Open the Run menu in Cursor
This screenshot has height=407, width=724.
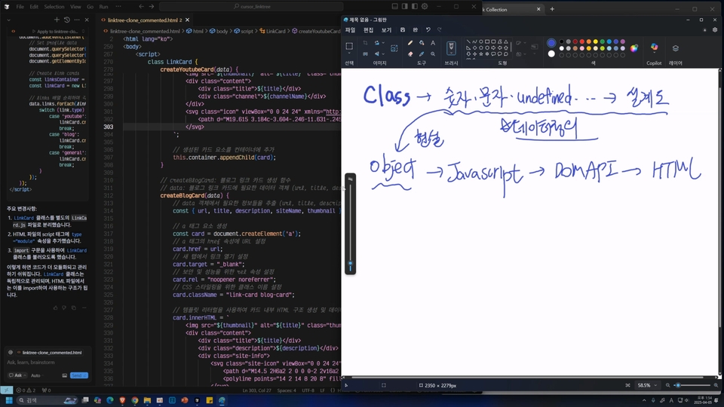point(103,7)
